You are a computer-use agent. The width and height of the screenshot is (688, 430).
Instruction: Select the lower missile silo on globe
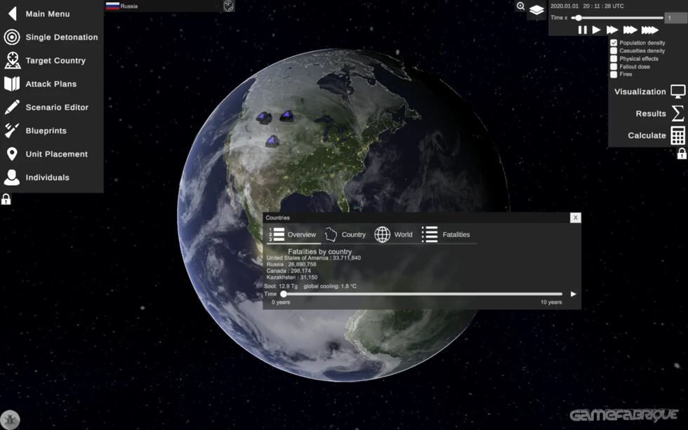click(272, 141)
